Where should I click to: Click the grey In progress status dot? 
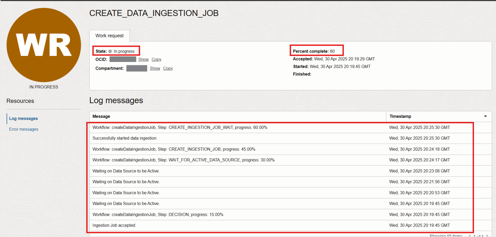tap(110, 51)
